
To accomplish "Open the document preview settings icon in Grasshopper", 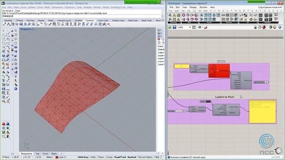I will pos(275,27).
